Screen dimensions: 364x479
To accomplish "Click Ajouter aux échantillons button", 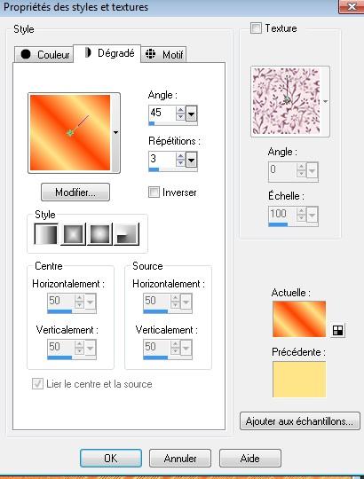I will pyautogui.click(x=300, y=421).
